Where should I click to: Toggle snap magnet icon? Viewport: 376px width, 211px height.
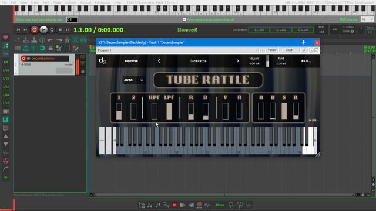[42, 48]
